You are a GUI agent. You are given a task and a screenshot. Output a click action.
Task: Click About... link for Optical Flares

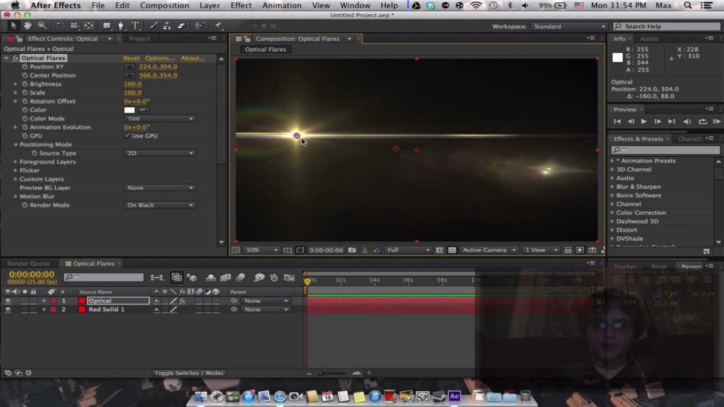(193, 58)
